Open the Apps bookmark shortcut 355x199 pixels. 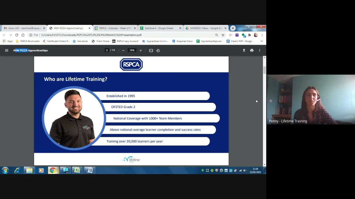[8, 41]
